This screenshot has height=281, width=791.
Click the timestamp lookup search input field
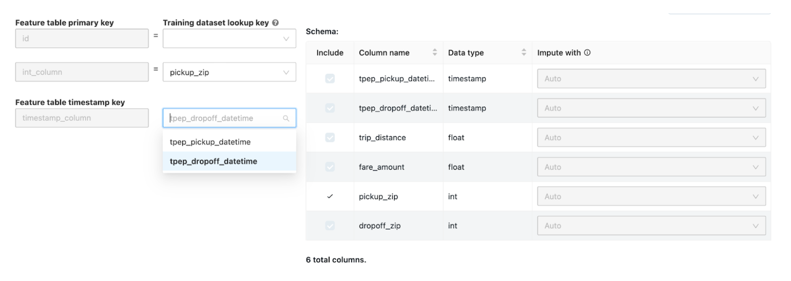coord(223,118)
